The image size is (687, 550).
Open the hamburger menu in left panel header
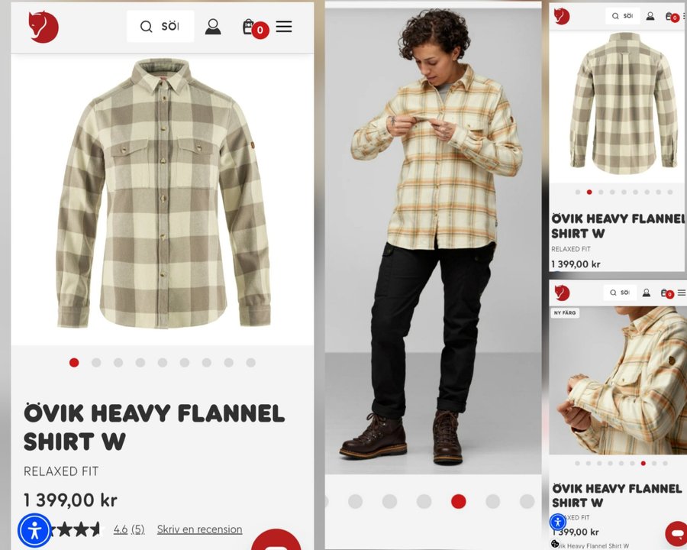point(284,26)
